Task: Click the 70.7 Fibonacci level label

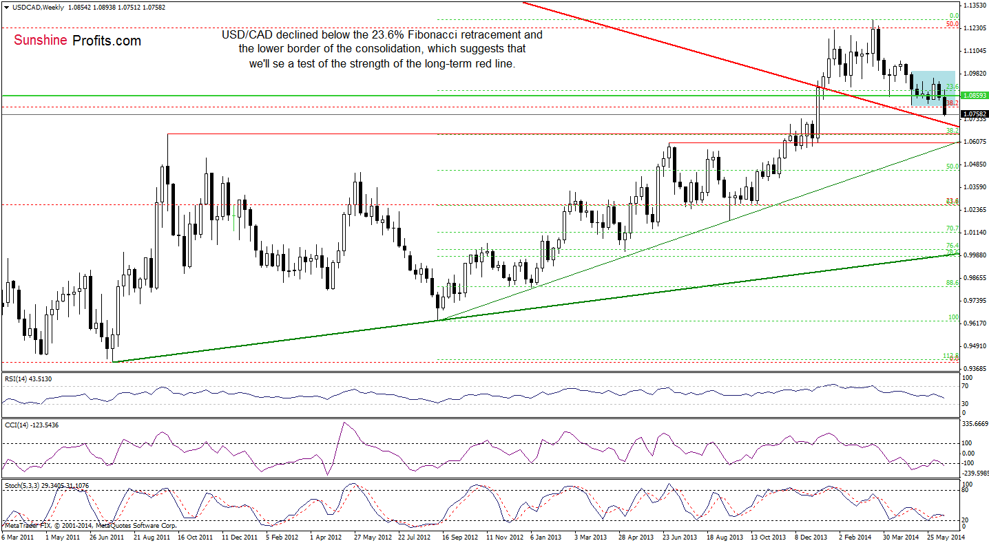Action: 952,228
